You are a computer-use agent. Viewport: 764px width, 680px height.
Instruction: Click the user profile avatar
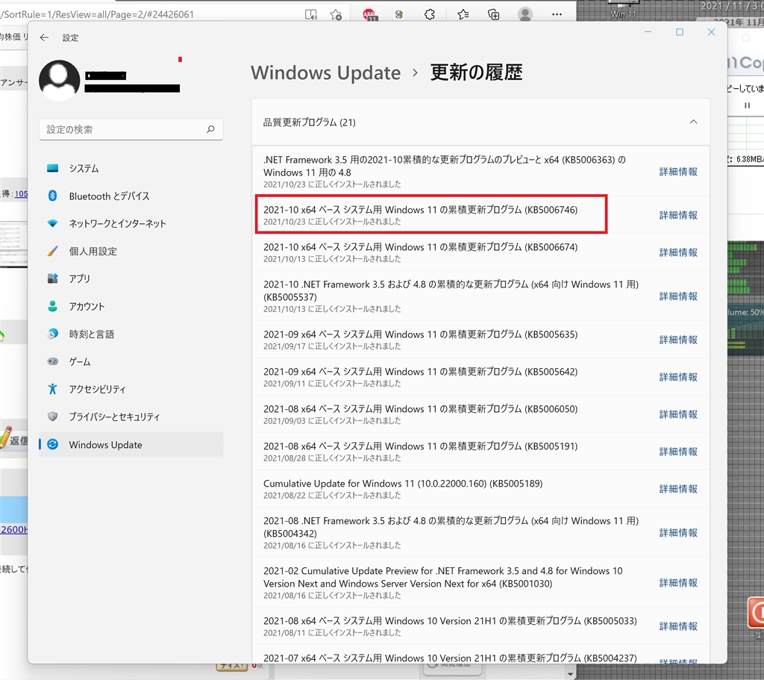tap(60, 81)
